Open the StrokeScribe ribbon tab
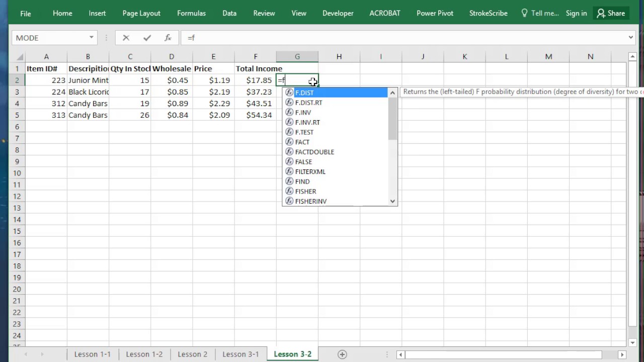 (x=488, y=14)
